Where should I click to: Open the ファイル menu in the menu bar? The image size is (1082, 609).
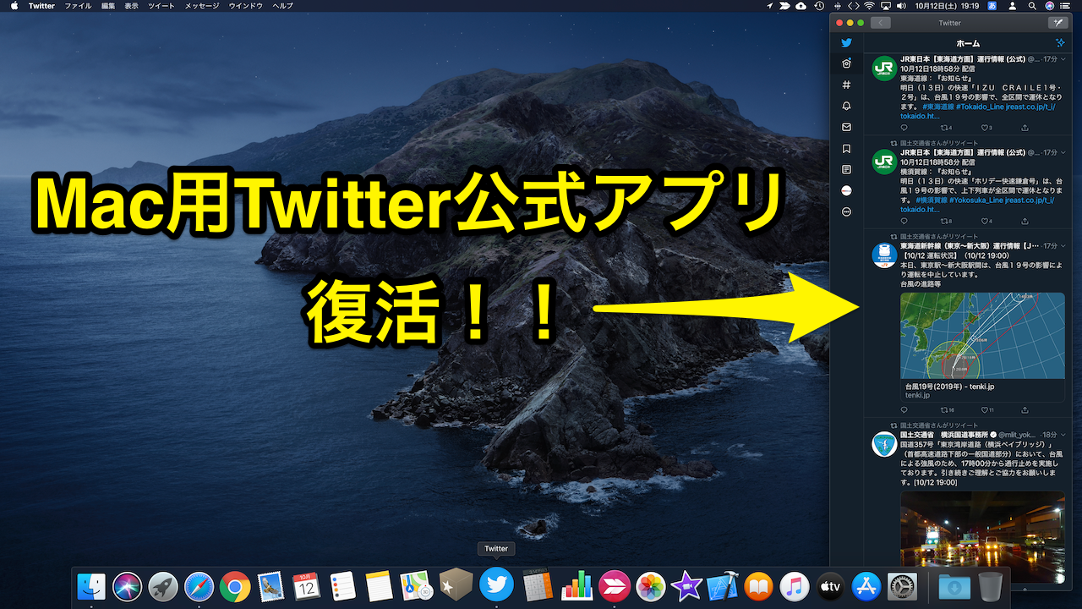coord(78,6)
